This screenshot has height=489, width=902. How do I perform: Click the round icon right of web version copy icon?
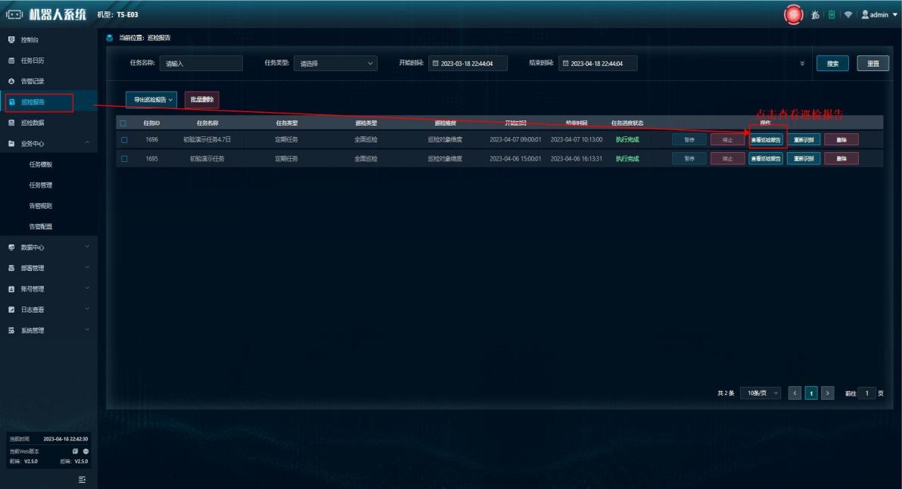point(86,452)
